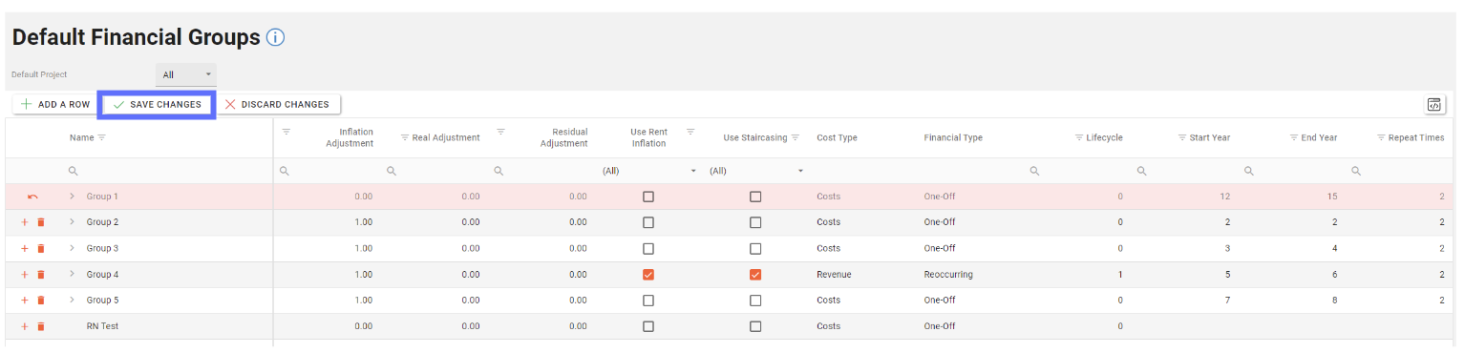Toggle Use Staircasing checkbox for Group 4

(x=755, y=275)
